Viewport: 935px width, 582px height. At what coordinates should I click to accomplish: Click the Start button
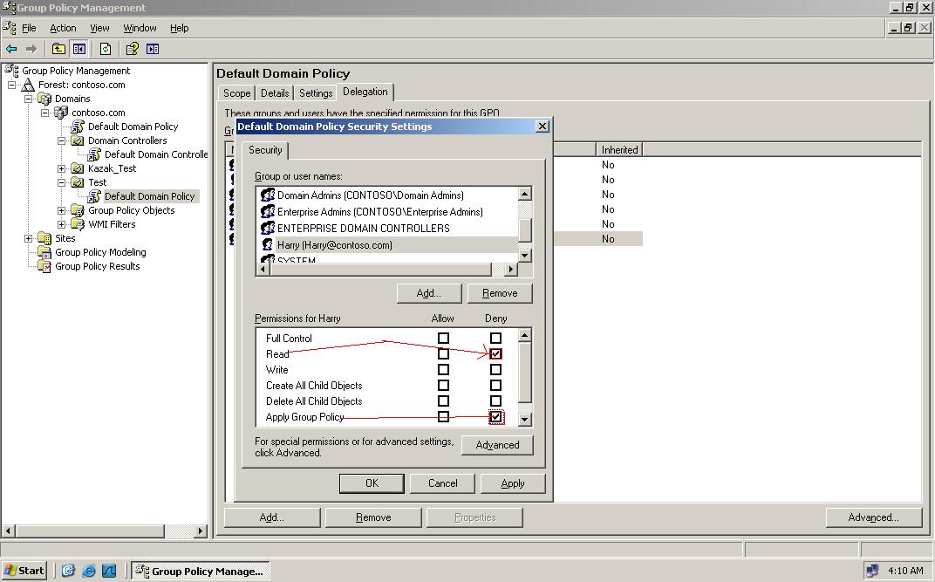[x=24, y=571]
